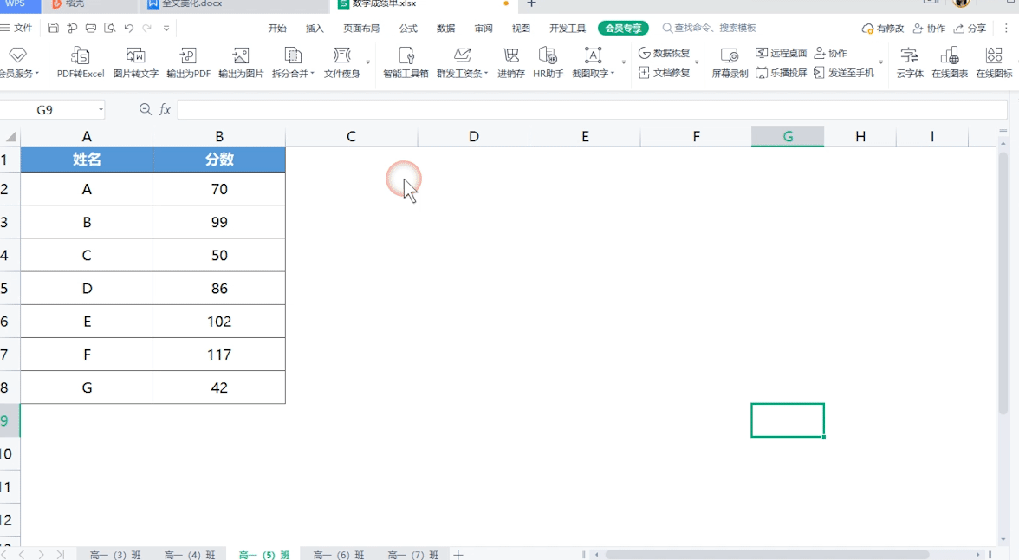Click the 分享 button
Image resolution: width=1019 pixels, height=560 pixels.
pyautogui.click(x=977, y=28)
